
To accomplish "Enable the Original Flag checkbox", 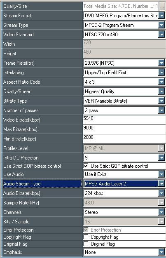I will (86, 244).
